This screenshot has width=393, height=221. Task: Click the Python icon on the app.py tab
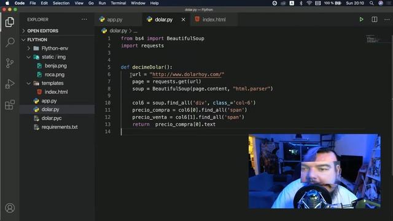[102, 19]
